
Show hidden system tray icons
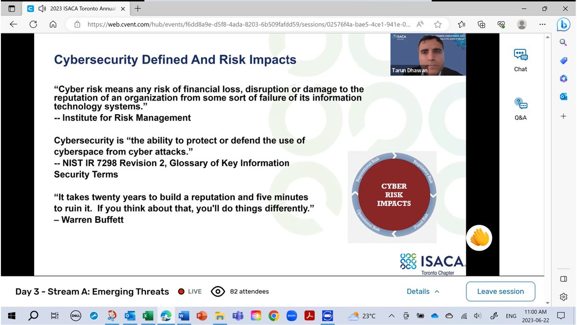click(391, 316)
